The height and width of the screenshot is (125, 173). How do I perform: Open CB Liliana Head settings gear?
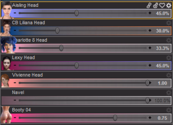[169, 23]
